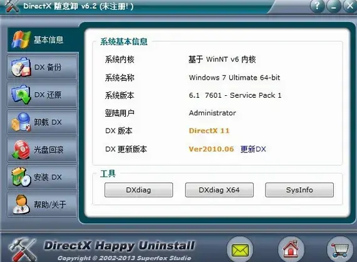
Task: Launch the DXdiag X64 tool
Action: (x=219, y=190)
